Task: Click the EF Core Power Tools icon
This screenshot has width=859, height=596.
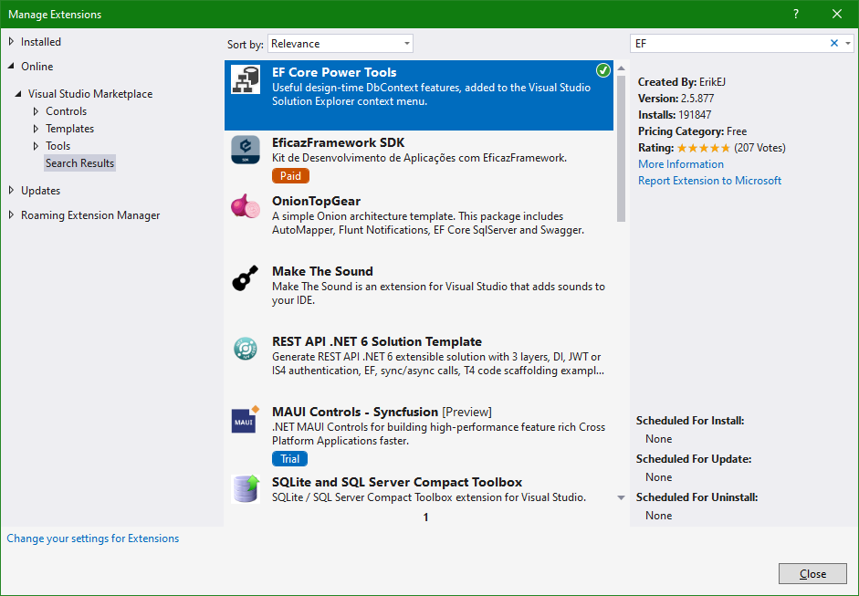Action: [x=245, y=78]
